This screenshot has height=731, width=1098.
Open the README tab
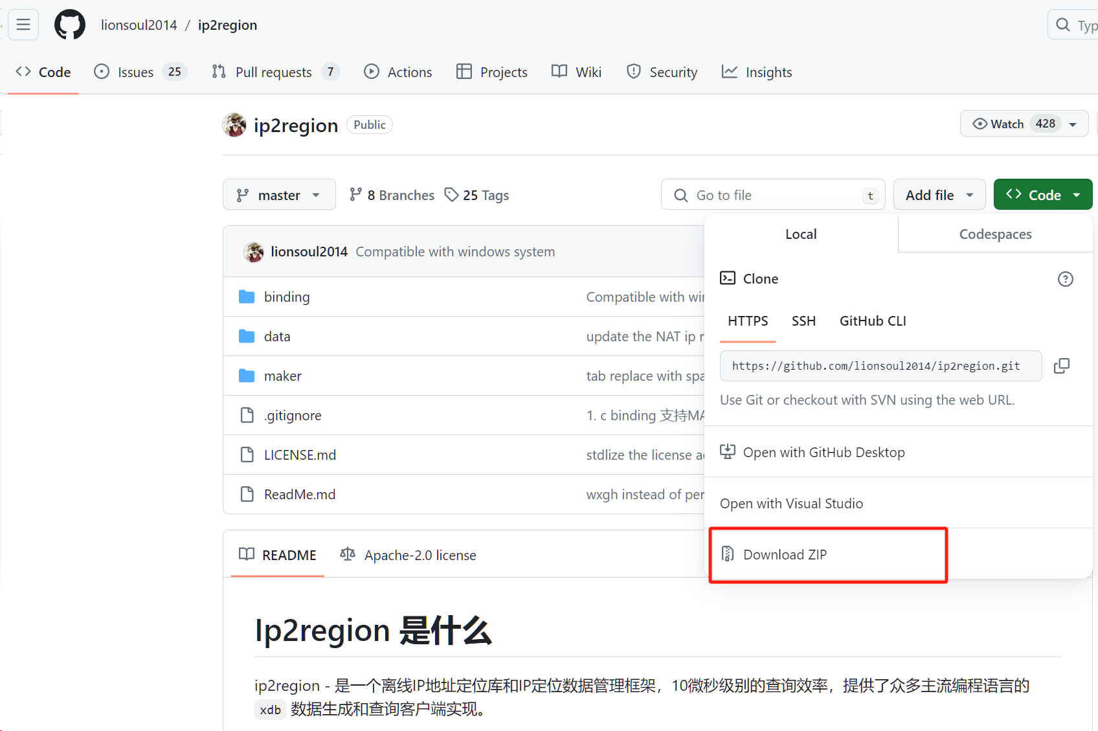278,555
